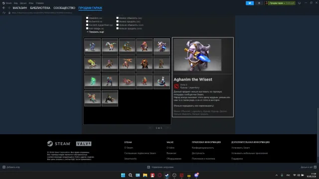Click the blue megaphone announcements icon
Viewport: 319px width, 179px height.
coord(250,3)
